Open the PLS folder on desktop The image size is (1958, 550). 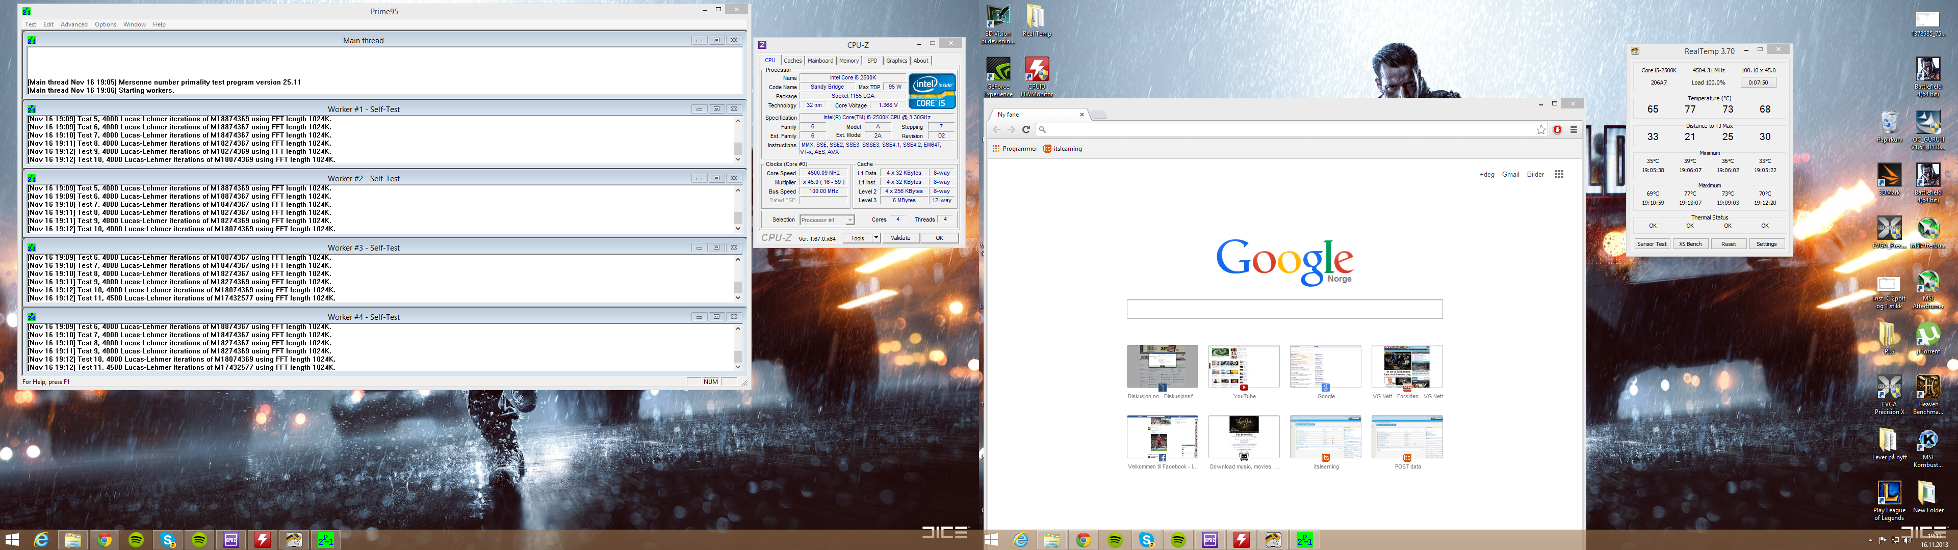pyautogui.click(x=1889, y=338)
